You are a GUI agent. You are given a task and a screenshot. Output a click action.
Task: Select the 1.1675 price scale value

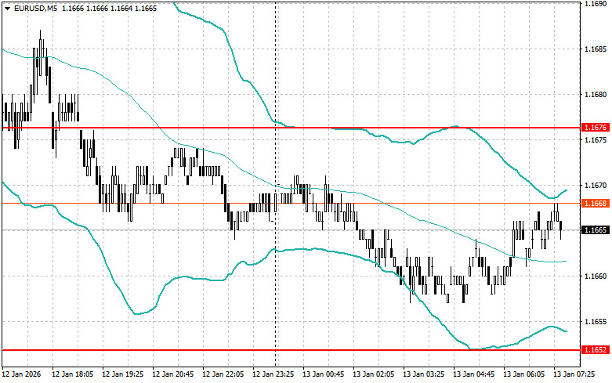pyautogui.click(x=596, y=140)
